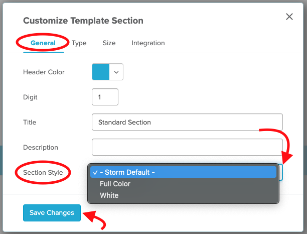Click the Digit label

click(30, 97)
